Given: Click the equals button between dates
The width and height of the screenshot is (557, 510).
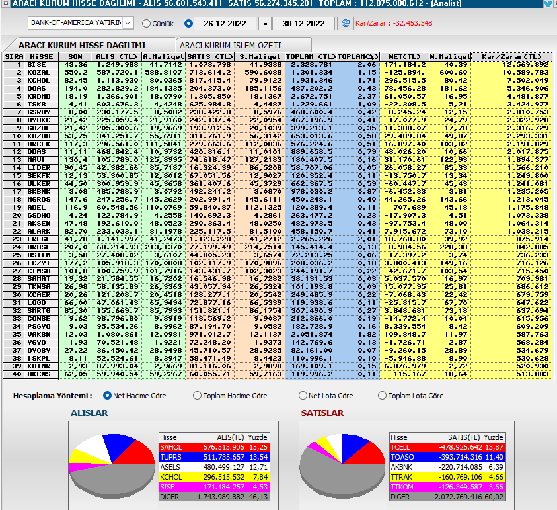Looking at the screenshot, I should [x=265, y=24].
